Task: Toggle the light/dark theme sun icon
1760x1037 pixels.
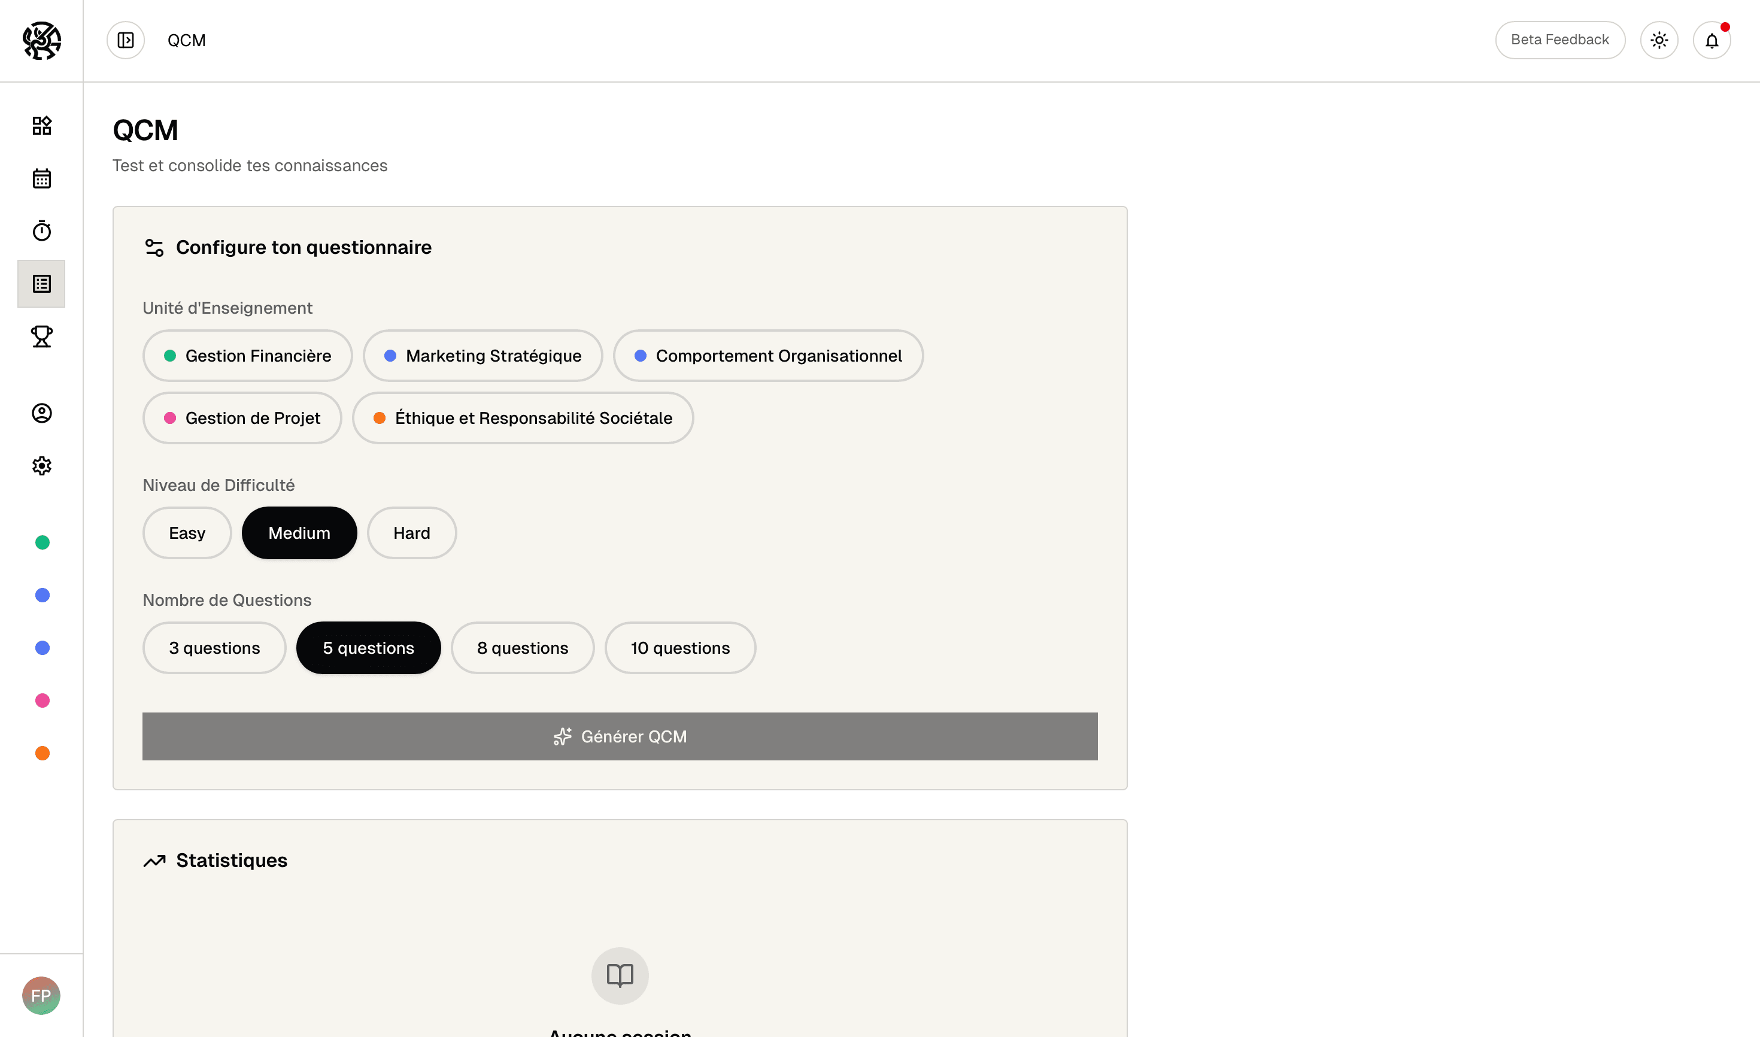Action: (x=1659, y=41)
